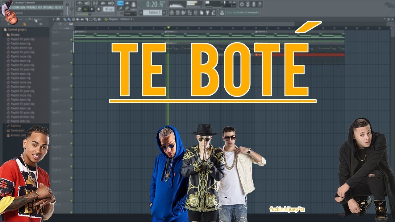Select the Slip tool in playlist

(x=82, y=19)
